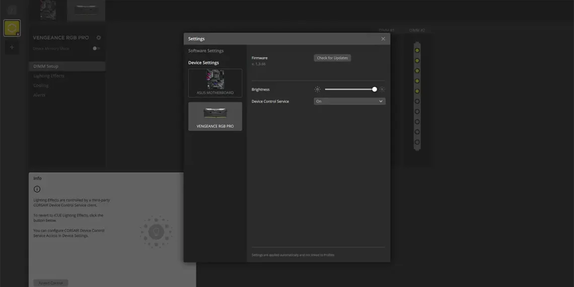Click the bright sun icon after Brightness slider

pyautogui.click(x=382, y=89)
